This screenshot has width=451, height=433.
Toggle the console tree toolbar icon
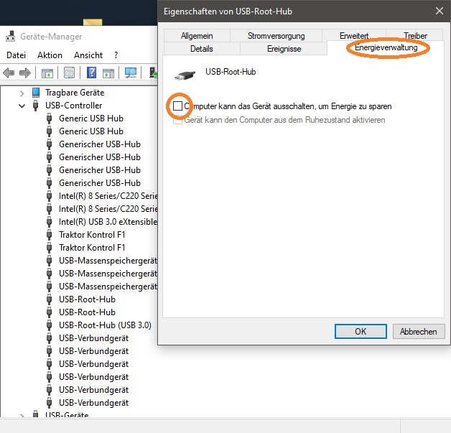[x=47, y=73]
